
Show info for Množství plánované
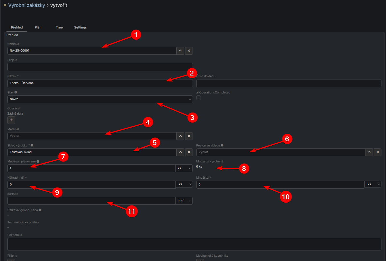38,162
